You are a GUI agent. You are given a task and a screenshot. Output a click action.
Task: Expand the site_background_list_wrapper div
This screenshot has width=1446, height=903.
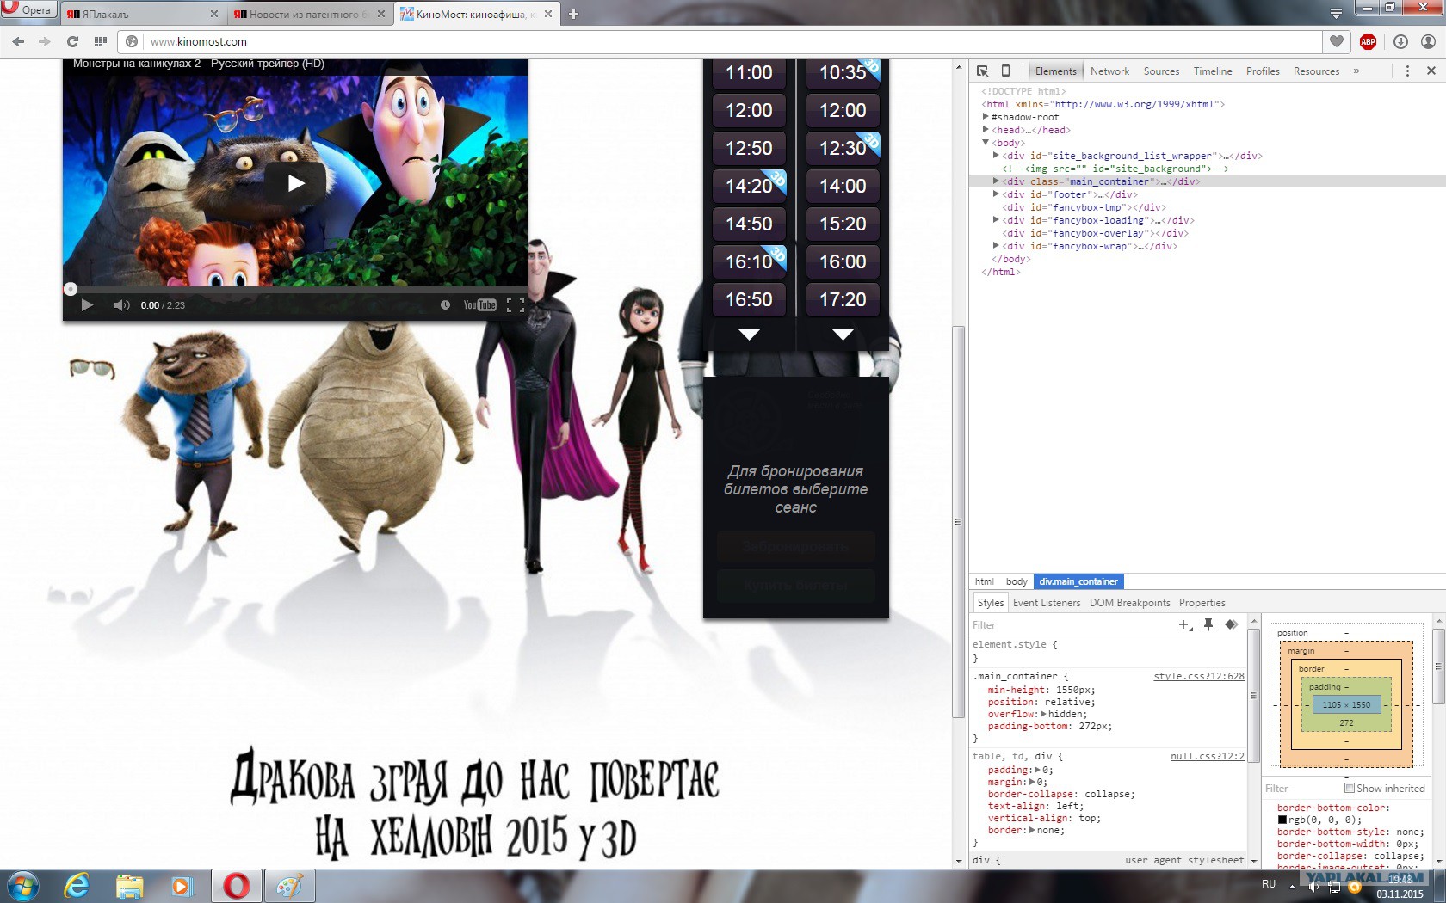pyautogui.click(x=997, y=156)
